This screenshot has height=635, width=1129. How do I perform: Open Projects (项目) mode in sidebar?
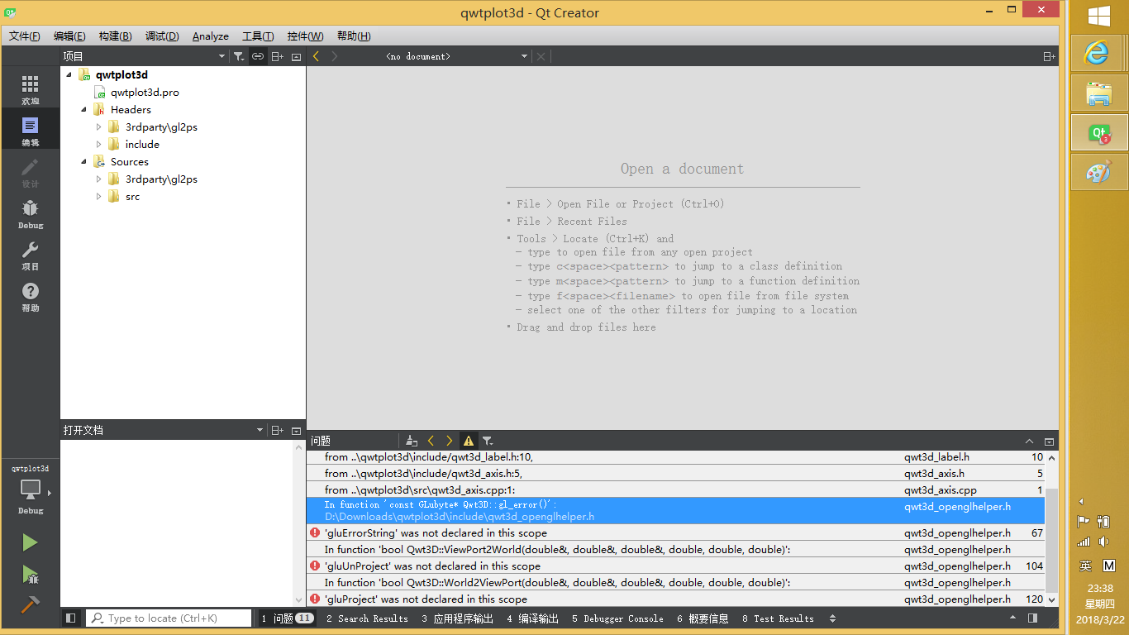coord(30,255)
